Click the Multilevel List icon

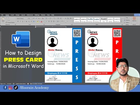point(54,18)
